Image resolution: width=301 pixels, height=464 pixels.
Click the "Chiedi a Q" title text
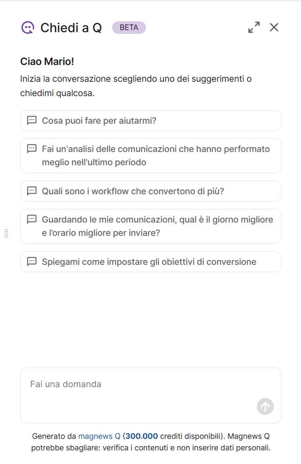tap(71, 28)
